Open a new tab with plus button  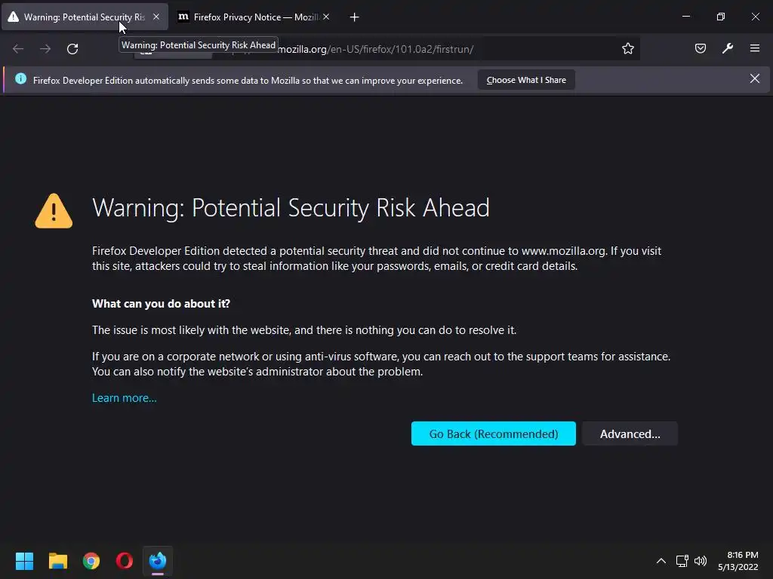[355, 17]
